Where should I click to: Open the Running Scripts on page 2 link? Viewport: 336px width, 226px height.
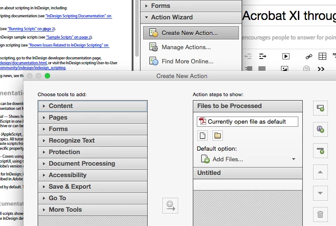pyautogui.click(x=31, y=29)
